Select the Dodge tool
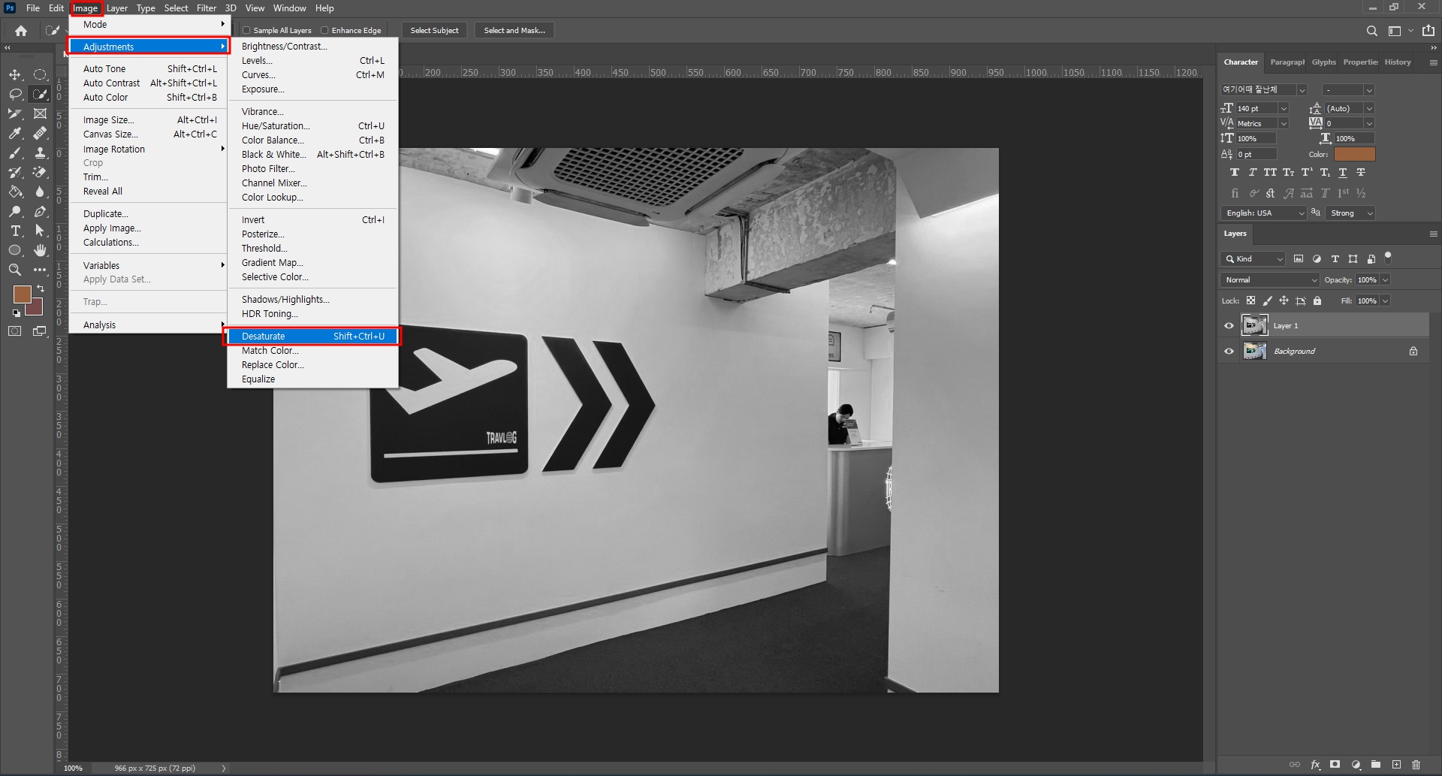 15,211
